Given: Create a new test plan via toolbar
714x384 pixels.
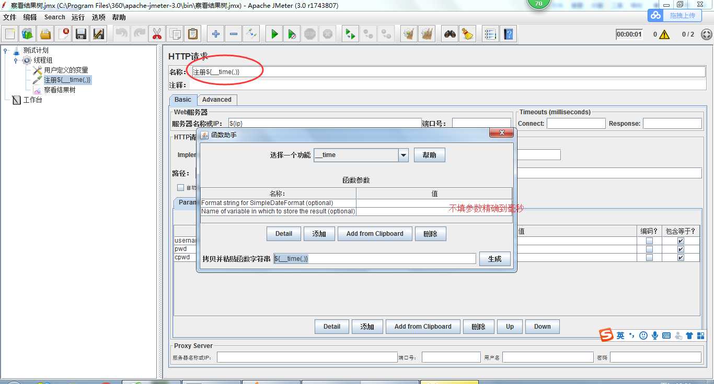Looking at the screenshot, I should click(x=10, y=34).
